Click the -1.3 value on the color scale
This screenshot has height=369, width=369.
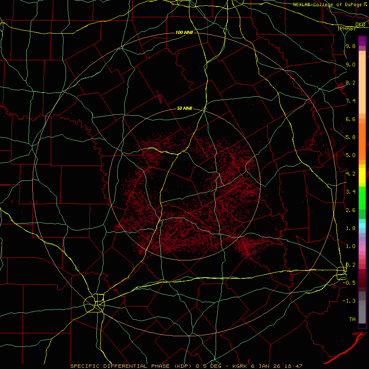349,301
